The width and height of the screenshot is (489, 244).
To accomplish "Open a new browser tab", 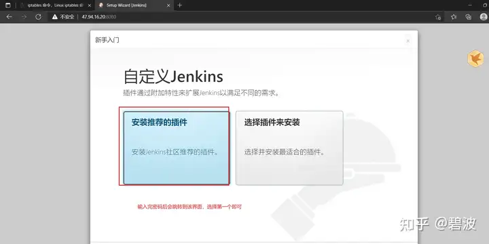I will (x=179, y=5).
